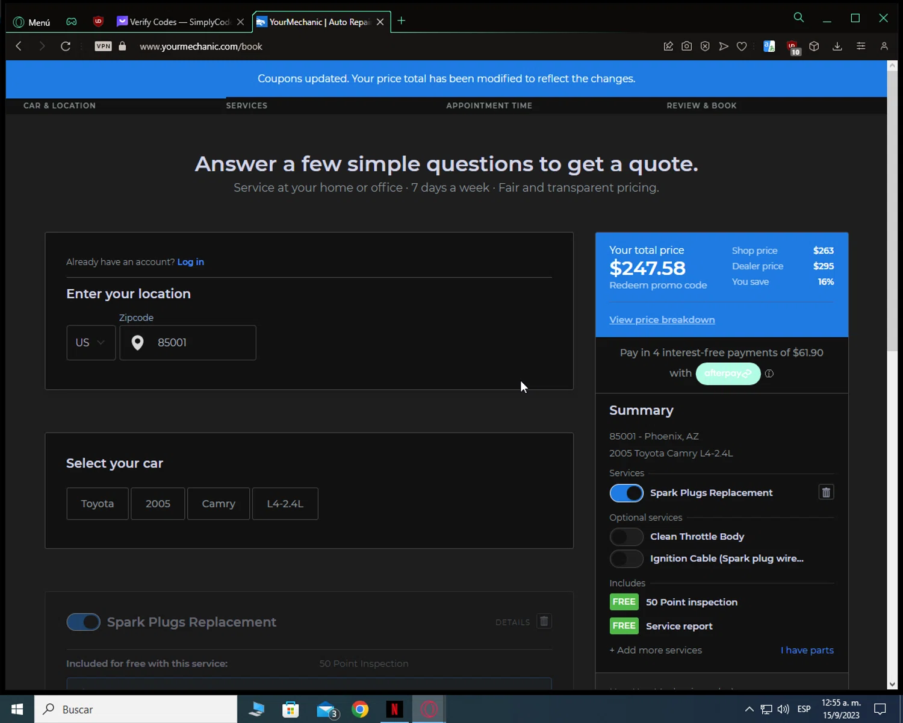This screenshot has height=723, width=903.
Task: Open Google Chrome from taskbar
Action: coord(360,709)
